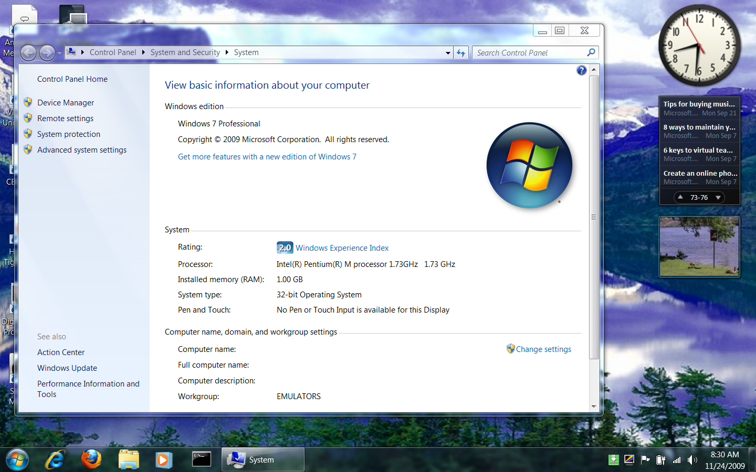Screen dimensions: 756x472
Task: Launch Firefox from the taskbar
Action: point(91,459)
